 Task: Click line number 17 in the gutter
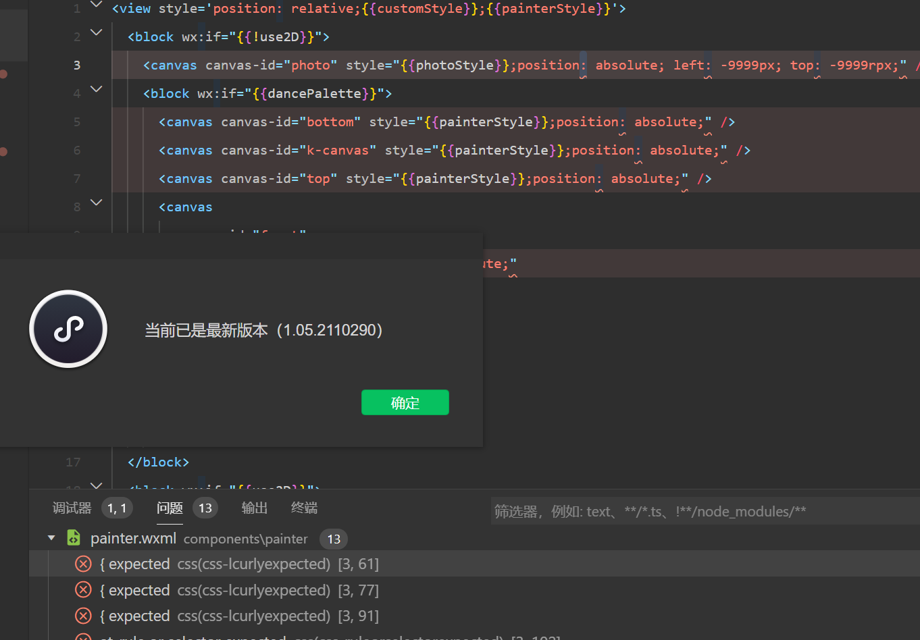coord(73,462)
